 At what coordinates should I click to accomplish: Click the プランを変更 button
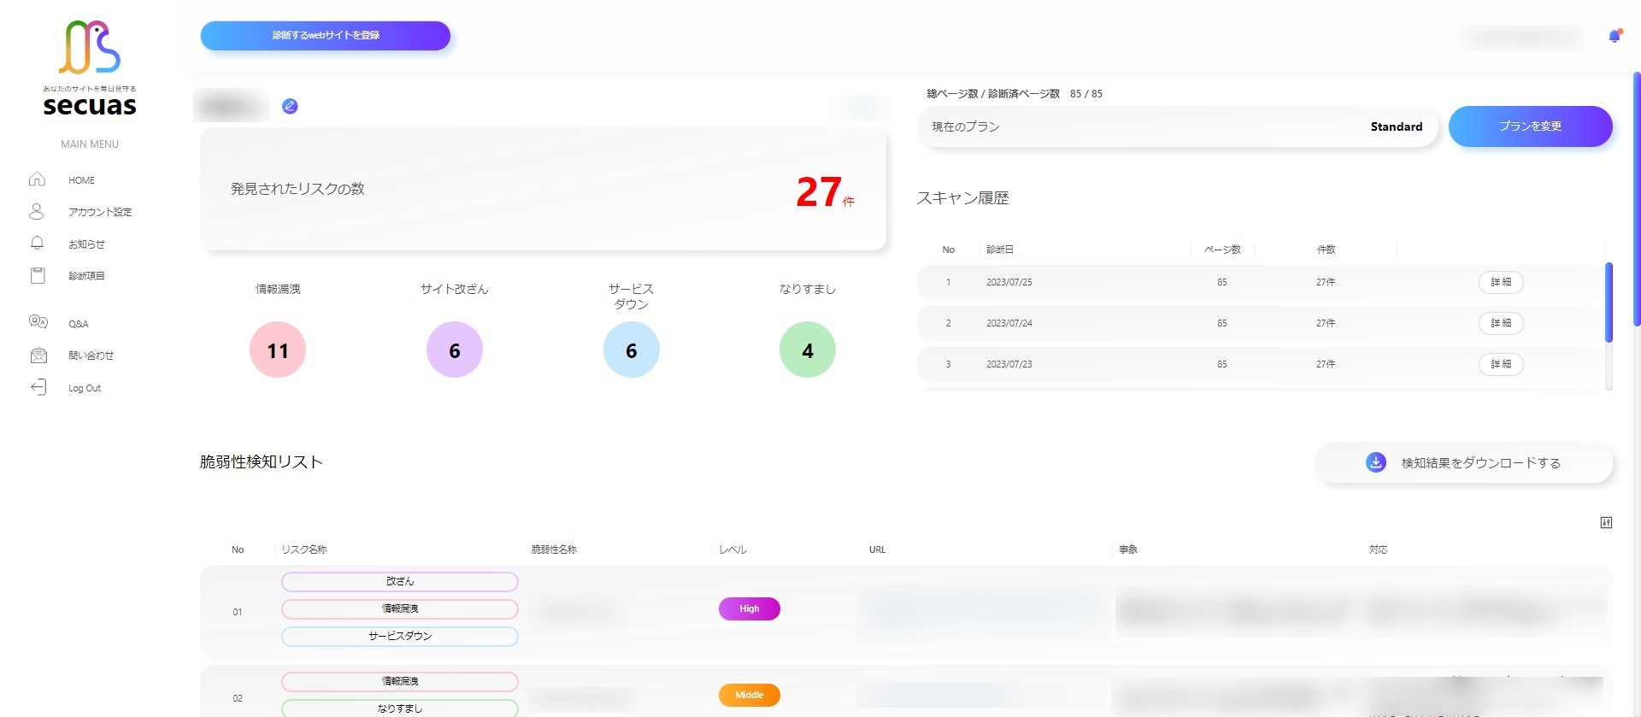1530,126
